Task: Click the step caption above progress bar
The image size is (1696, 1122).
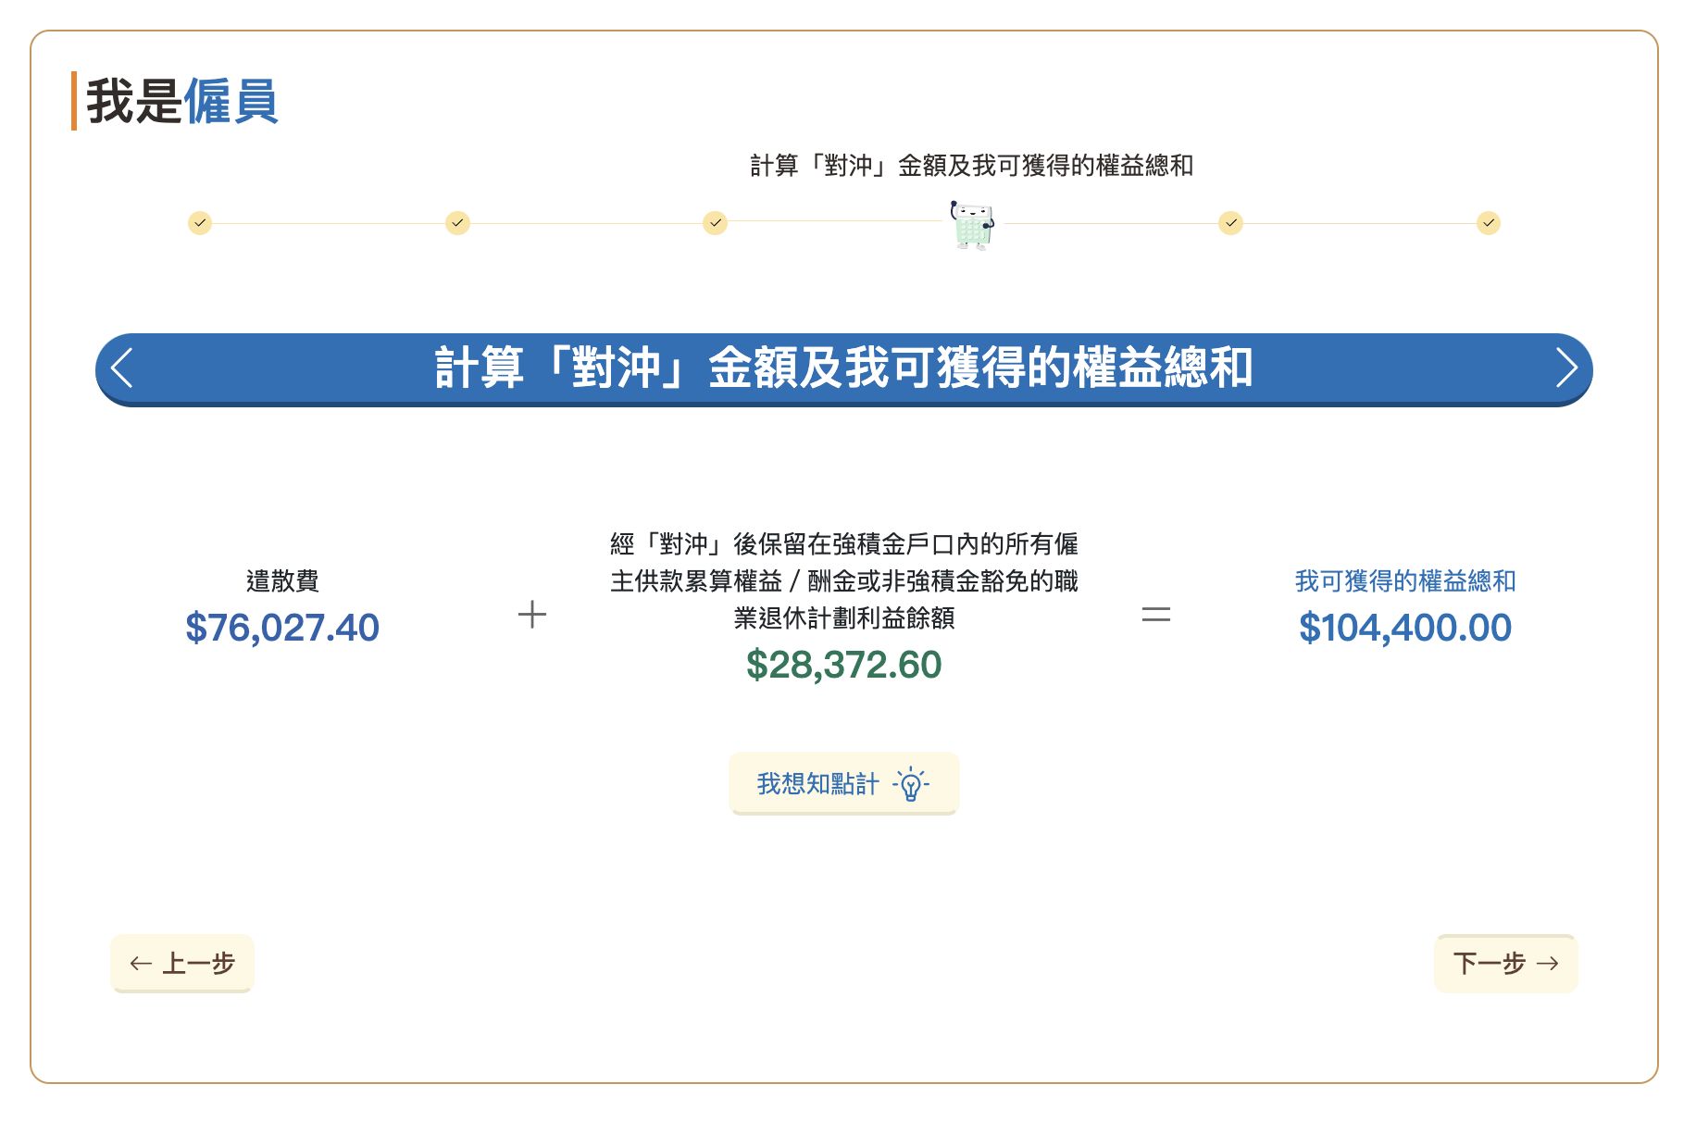Action: click(x=971, y=166)
